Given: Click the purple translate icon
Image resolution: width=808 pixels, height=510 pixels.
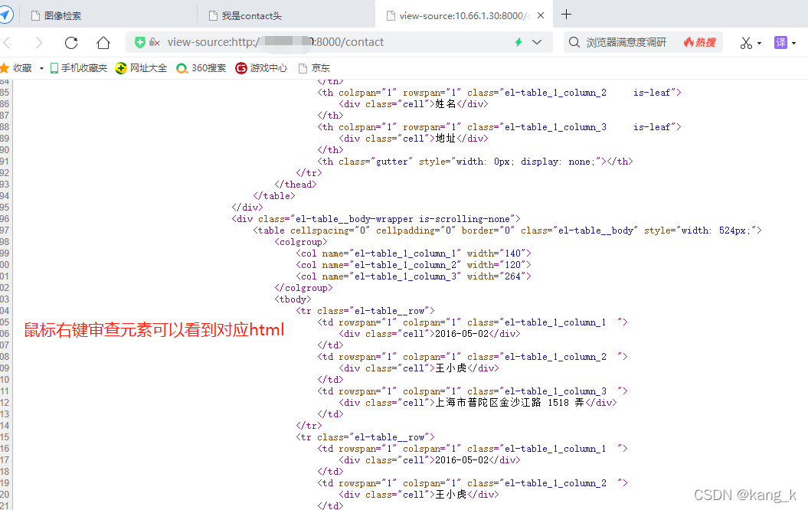Looking at the screenshot, I should tap(780, 42).
